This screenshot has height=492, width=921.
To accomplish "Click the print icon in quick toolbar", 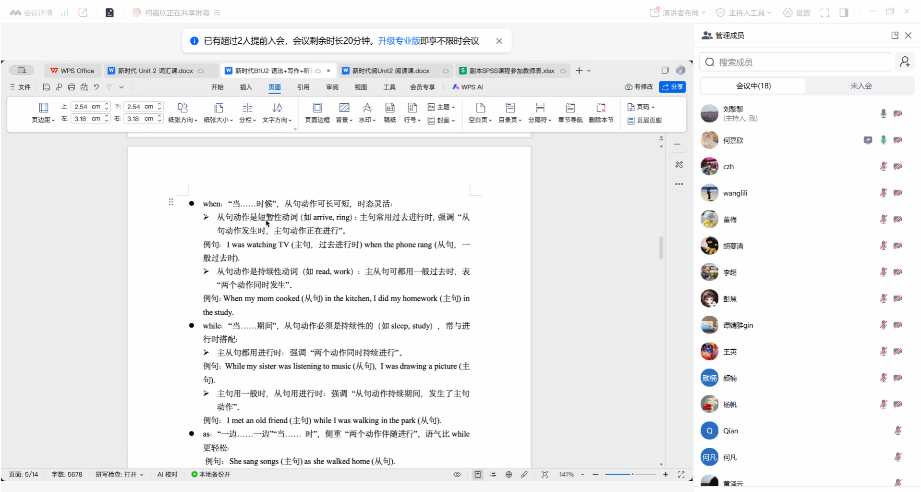I will [72, 87].
